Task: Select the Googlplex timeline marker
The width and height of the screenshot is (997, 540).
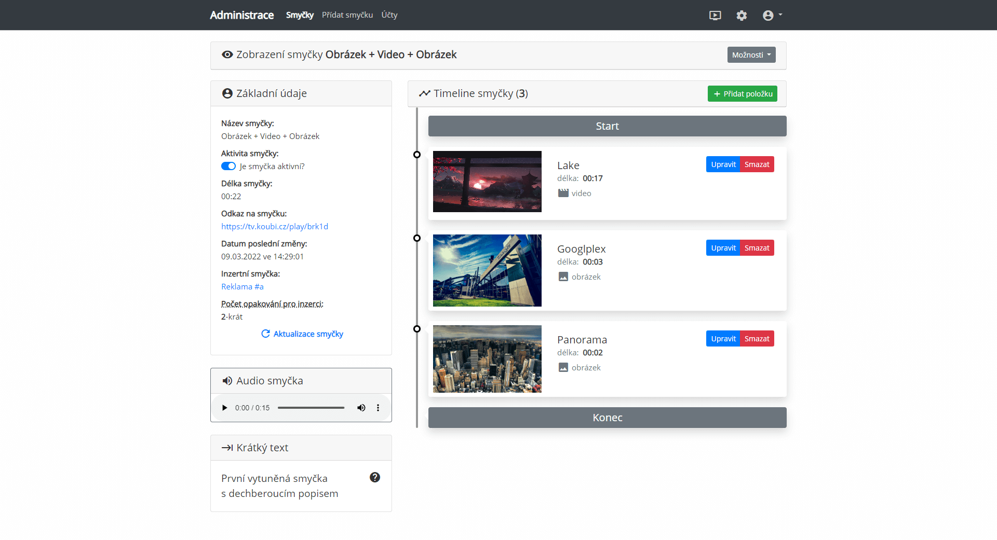Action: (416, 238)
